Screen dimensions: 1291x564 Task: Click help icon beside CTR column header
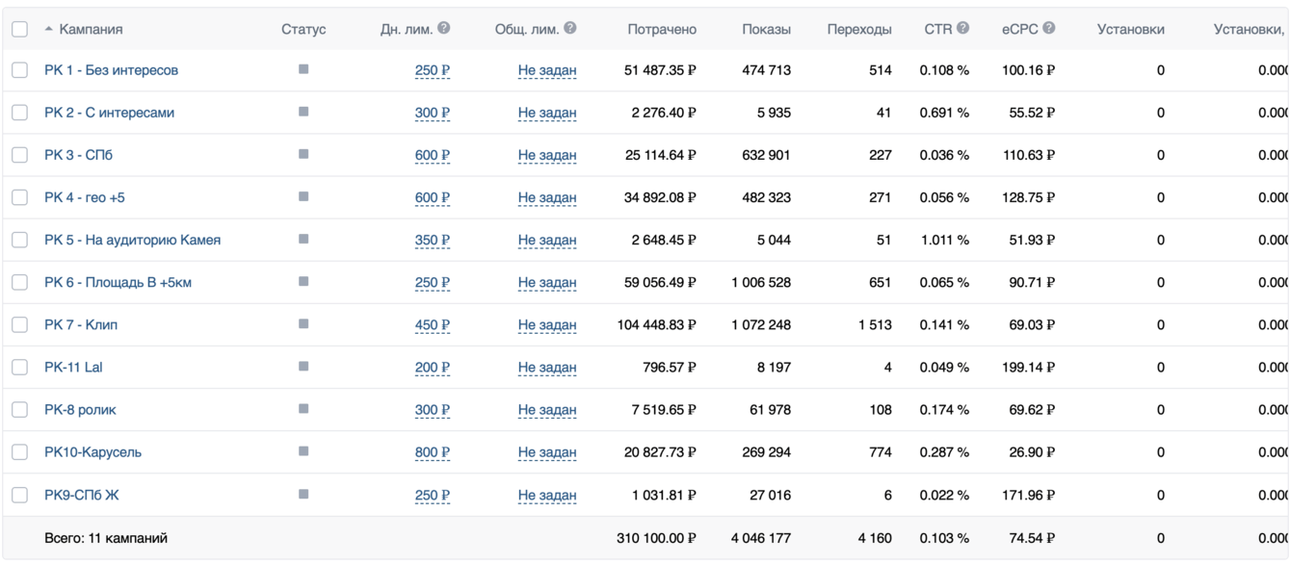(x=963, y=29)
